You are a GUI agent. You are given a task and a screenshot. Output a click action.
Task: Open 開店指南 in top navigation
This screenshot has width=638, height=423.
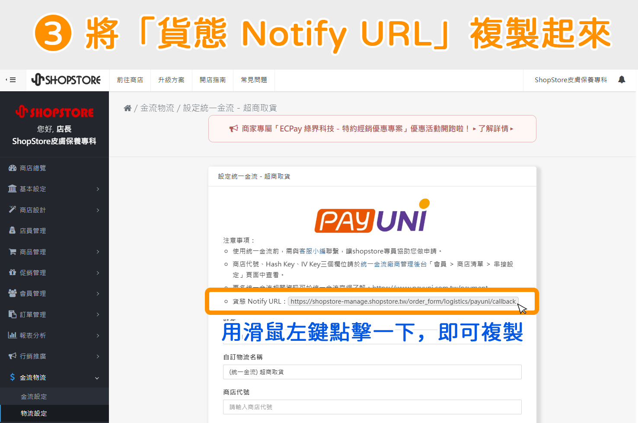[x=213, y=80]
